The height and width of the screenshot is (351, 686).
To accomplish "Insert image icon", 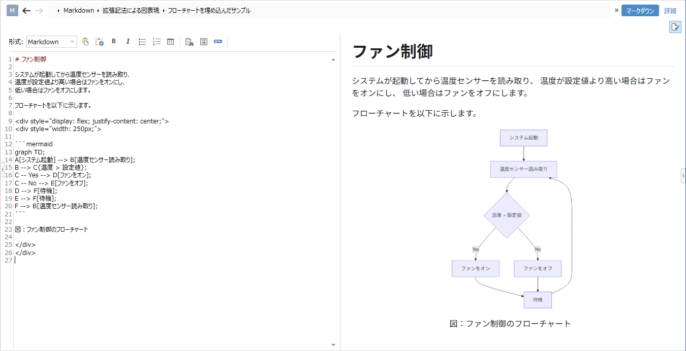I will pyautogui.click(x=204, y=42).
